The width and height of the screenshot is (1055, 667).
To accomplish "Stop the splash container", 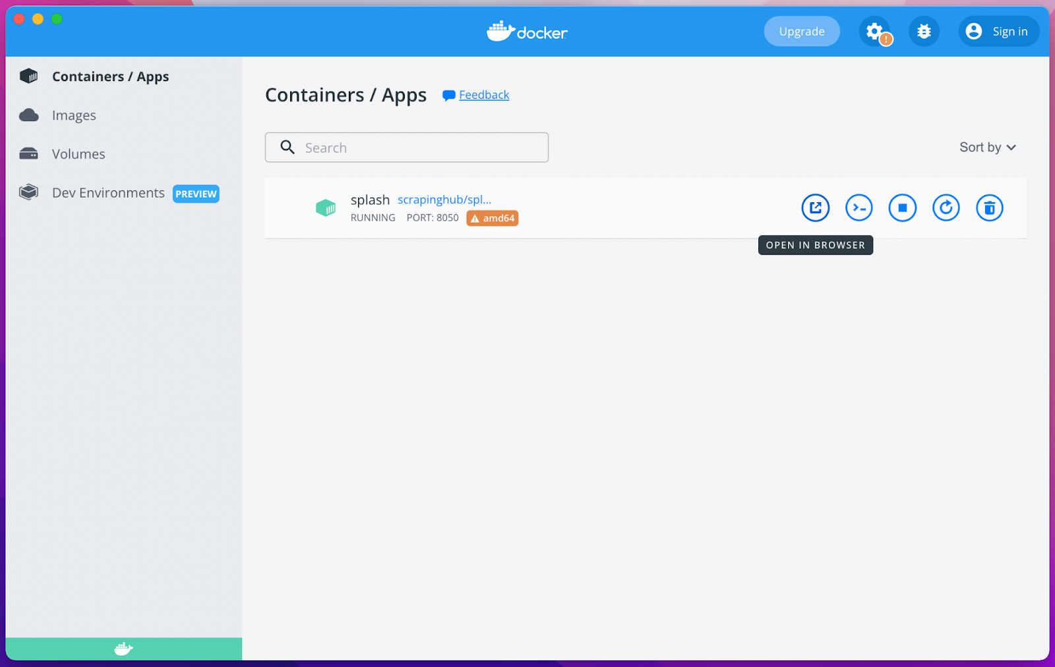I will 903,208.
